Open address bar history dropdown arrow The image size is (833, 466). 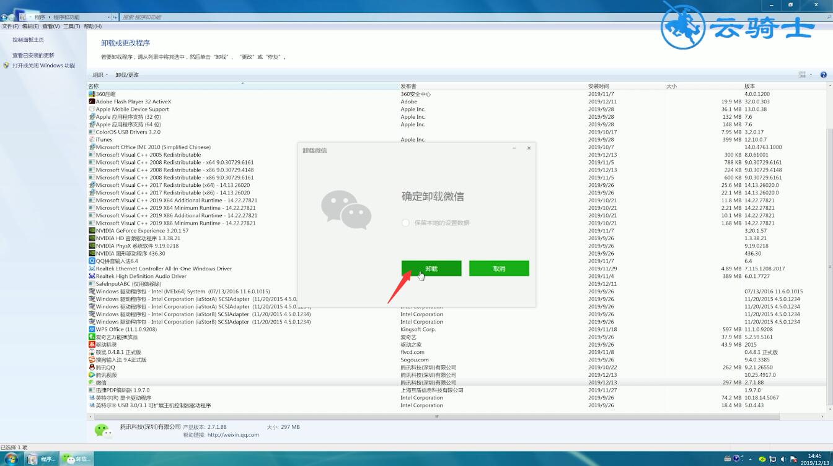tap(109, 17)
